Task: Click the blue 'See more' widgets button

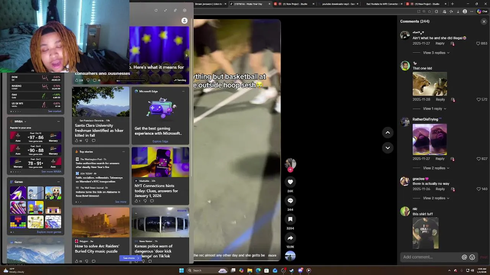Action: (131, 258)
